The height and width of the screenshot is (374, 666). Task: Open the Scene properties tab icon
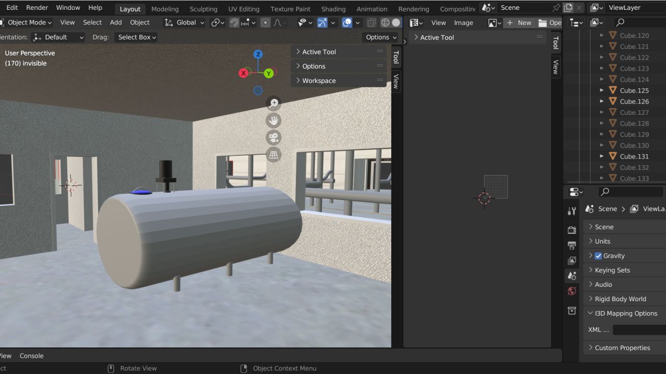(572, 276)
